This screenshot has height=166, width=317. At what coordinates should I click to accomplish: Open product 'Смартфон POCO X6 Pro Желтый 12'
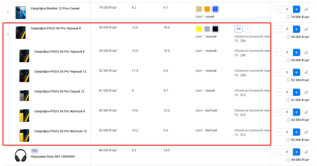click(x=60, y=131)
